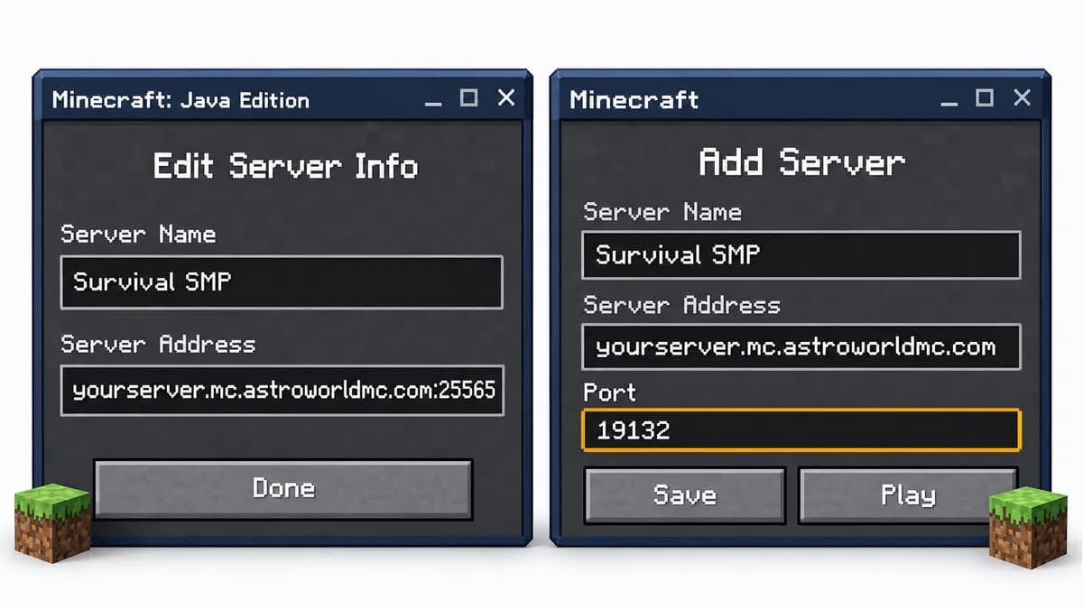Close the Add Server Minecraft window

(x=1022, y=97)
